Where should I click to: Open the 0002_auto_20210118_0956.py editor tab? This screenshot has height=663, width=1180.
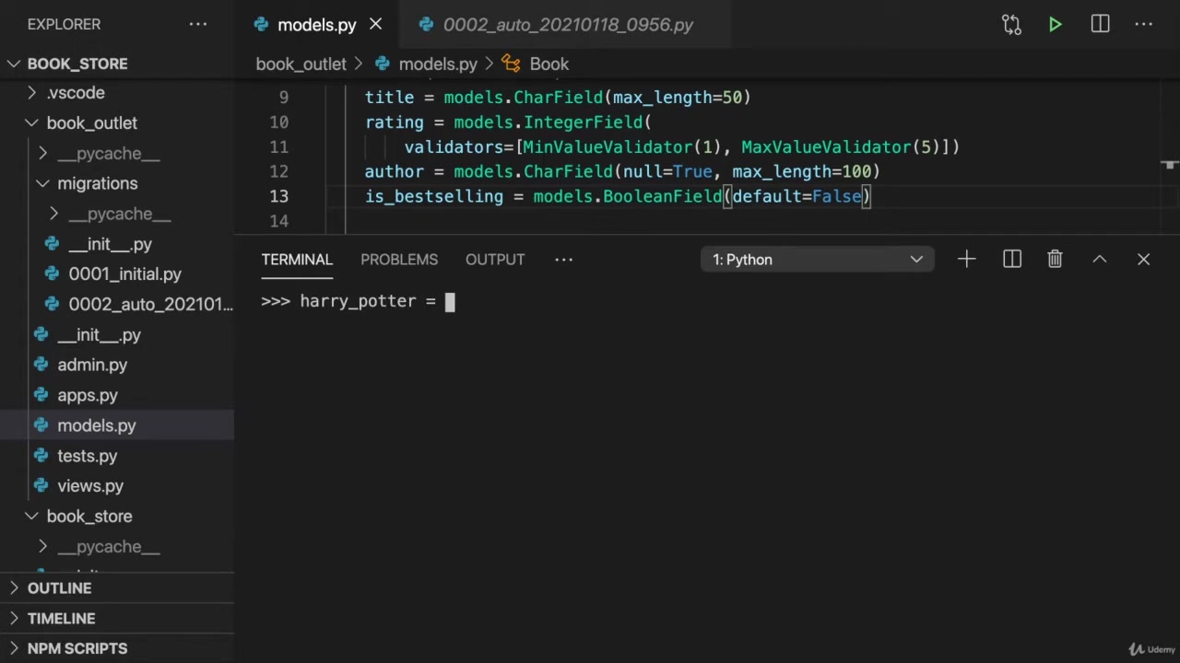click(567, 25)
